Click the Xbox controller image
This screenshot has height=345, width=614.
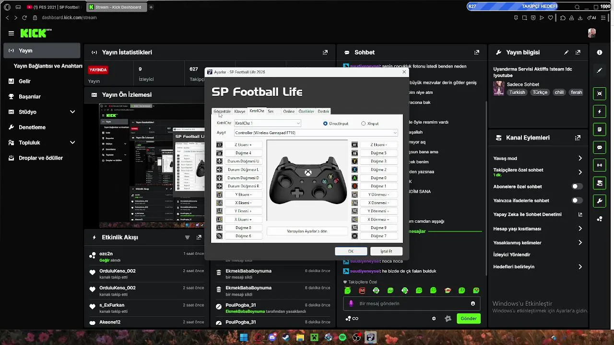pyautogui.click(x=308, y=180)
